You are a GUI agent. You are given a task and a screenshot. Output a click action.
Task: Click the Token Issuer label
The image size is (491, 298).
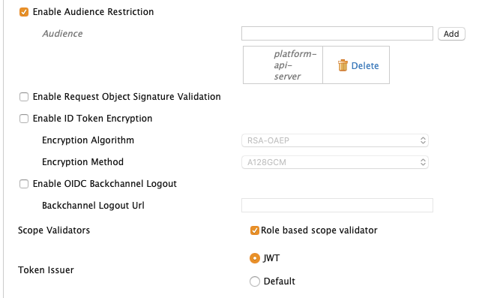[46, 269]
